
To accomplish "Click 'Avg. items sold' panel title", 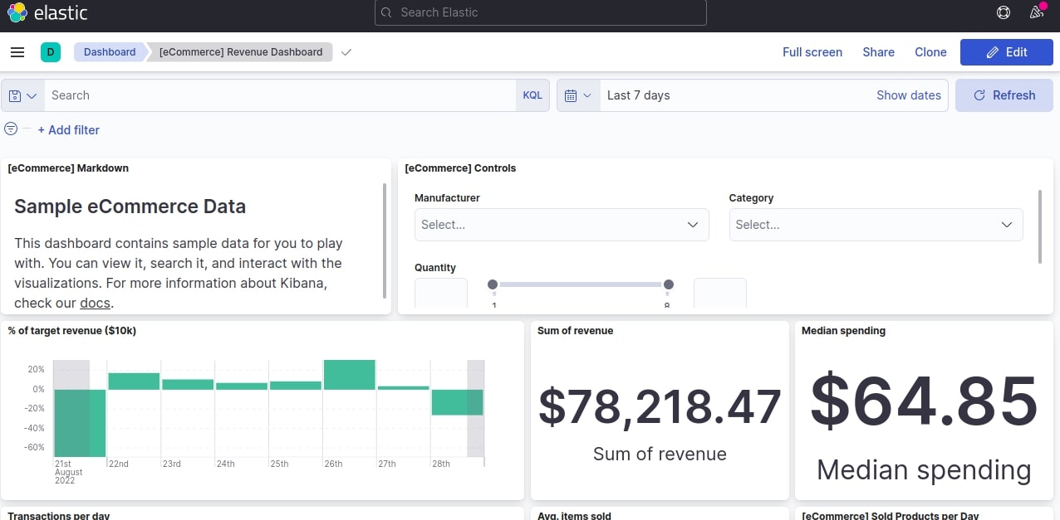I will coord(574,515).
